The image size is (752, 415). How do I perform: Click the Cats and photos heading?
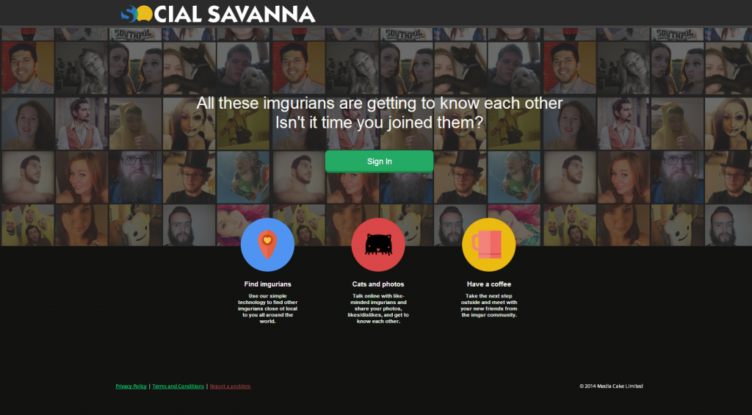[378, 284]
